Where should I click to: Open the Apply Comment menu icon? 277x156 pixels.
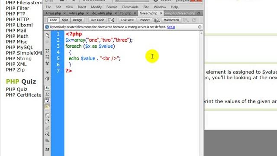[47, 116]
